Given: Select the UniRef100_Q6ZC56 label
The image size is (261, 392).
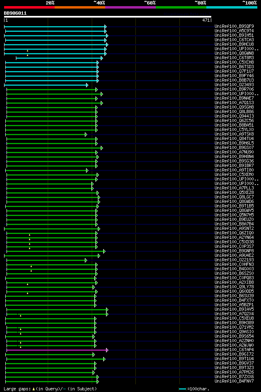Looking at the screenshot, I should pos(234,121).
